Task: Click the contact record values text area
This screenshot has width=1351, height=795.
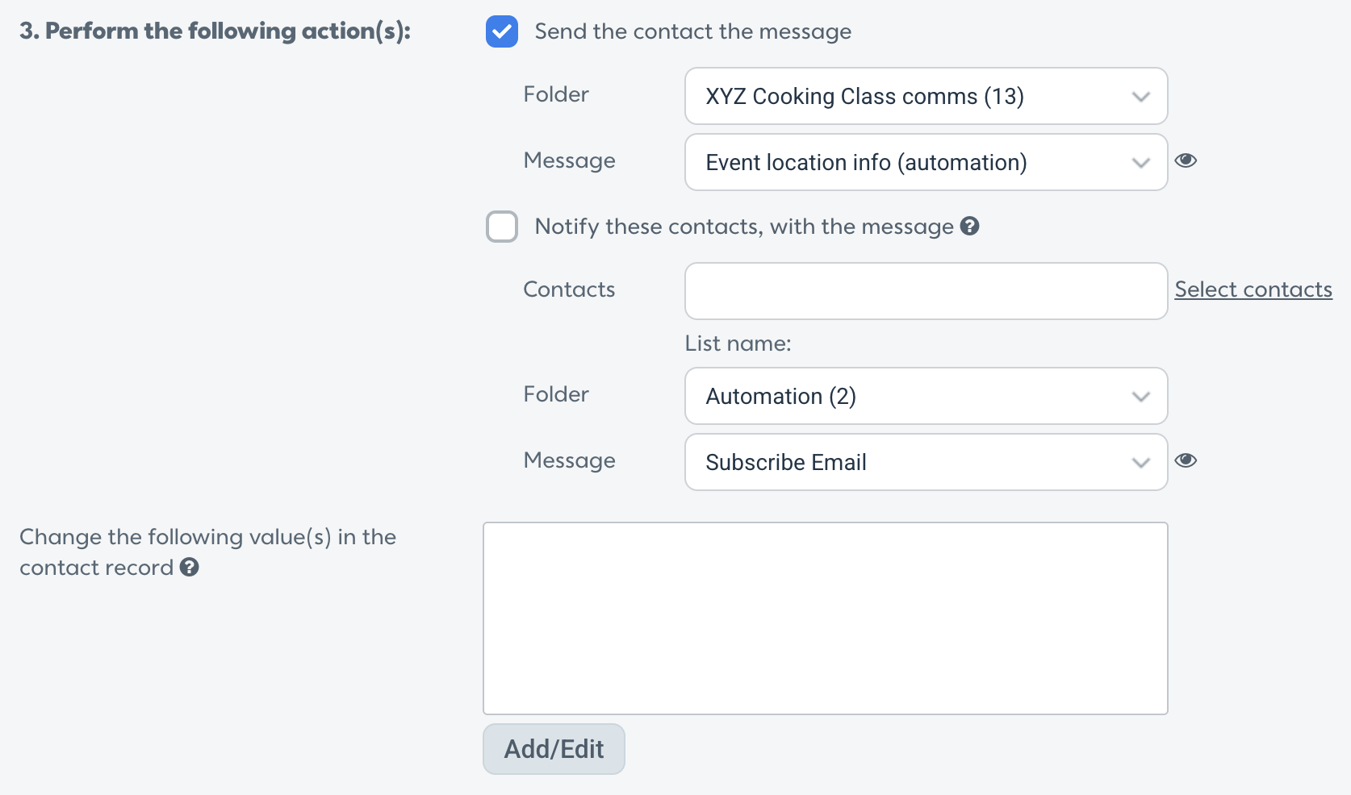Action: 826,618
